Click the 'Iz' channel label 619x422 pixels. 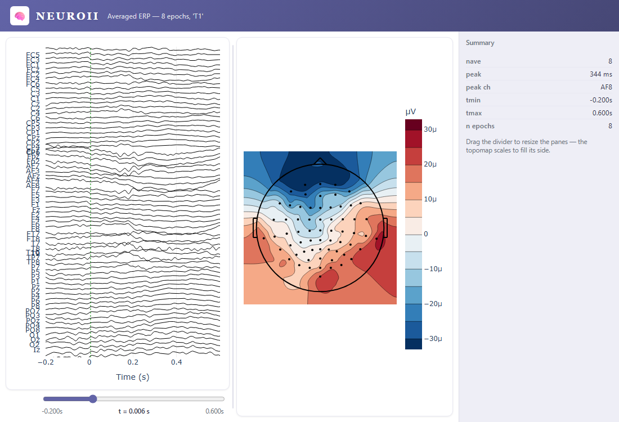pyautogui.click(x=37, y=350)
